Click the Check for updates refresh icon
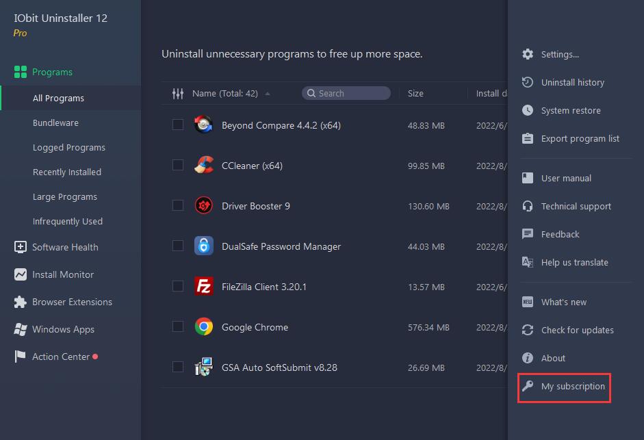 tap(528, 330)
